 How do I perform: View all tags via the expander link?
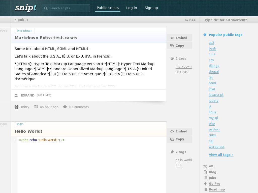[221, 155]
